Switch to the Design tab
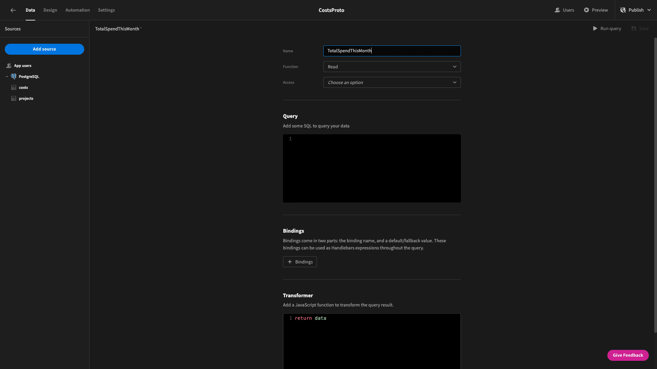Viewport: 657px width, 369px height. pos(50,10)
